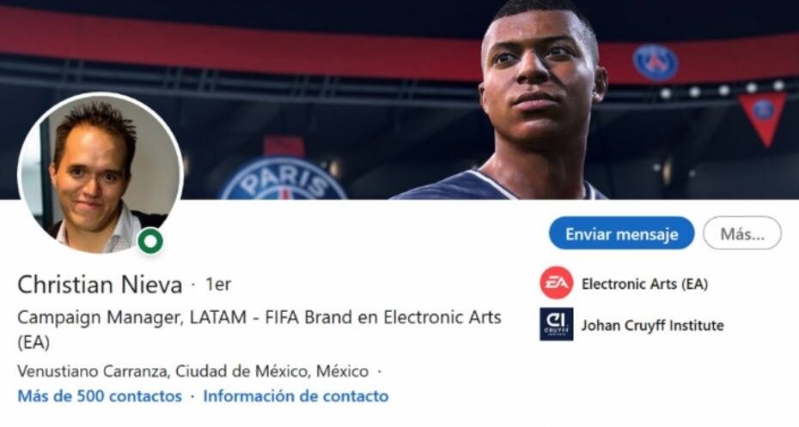Click the Venustiano Carranza location text
Image resolution: width=799 pixels, height=427 pixels.
click(x=193, y=371)
